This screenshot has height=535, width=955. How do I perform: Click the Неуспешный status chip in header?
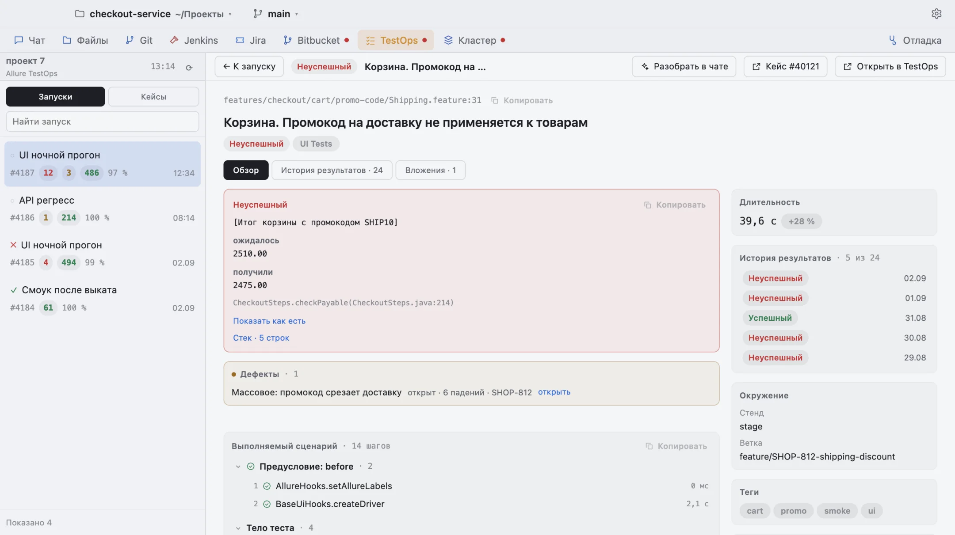point(324,67)
